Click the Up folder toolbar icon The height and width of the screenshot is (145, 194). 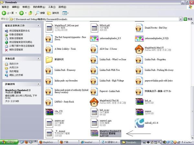pos(30,13)
